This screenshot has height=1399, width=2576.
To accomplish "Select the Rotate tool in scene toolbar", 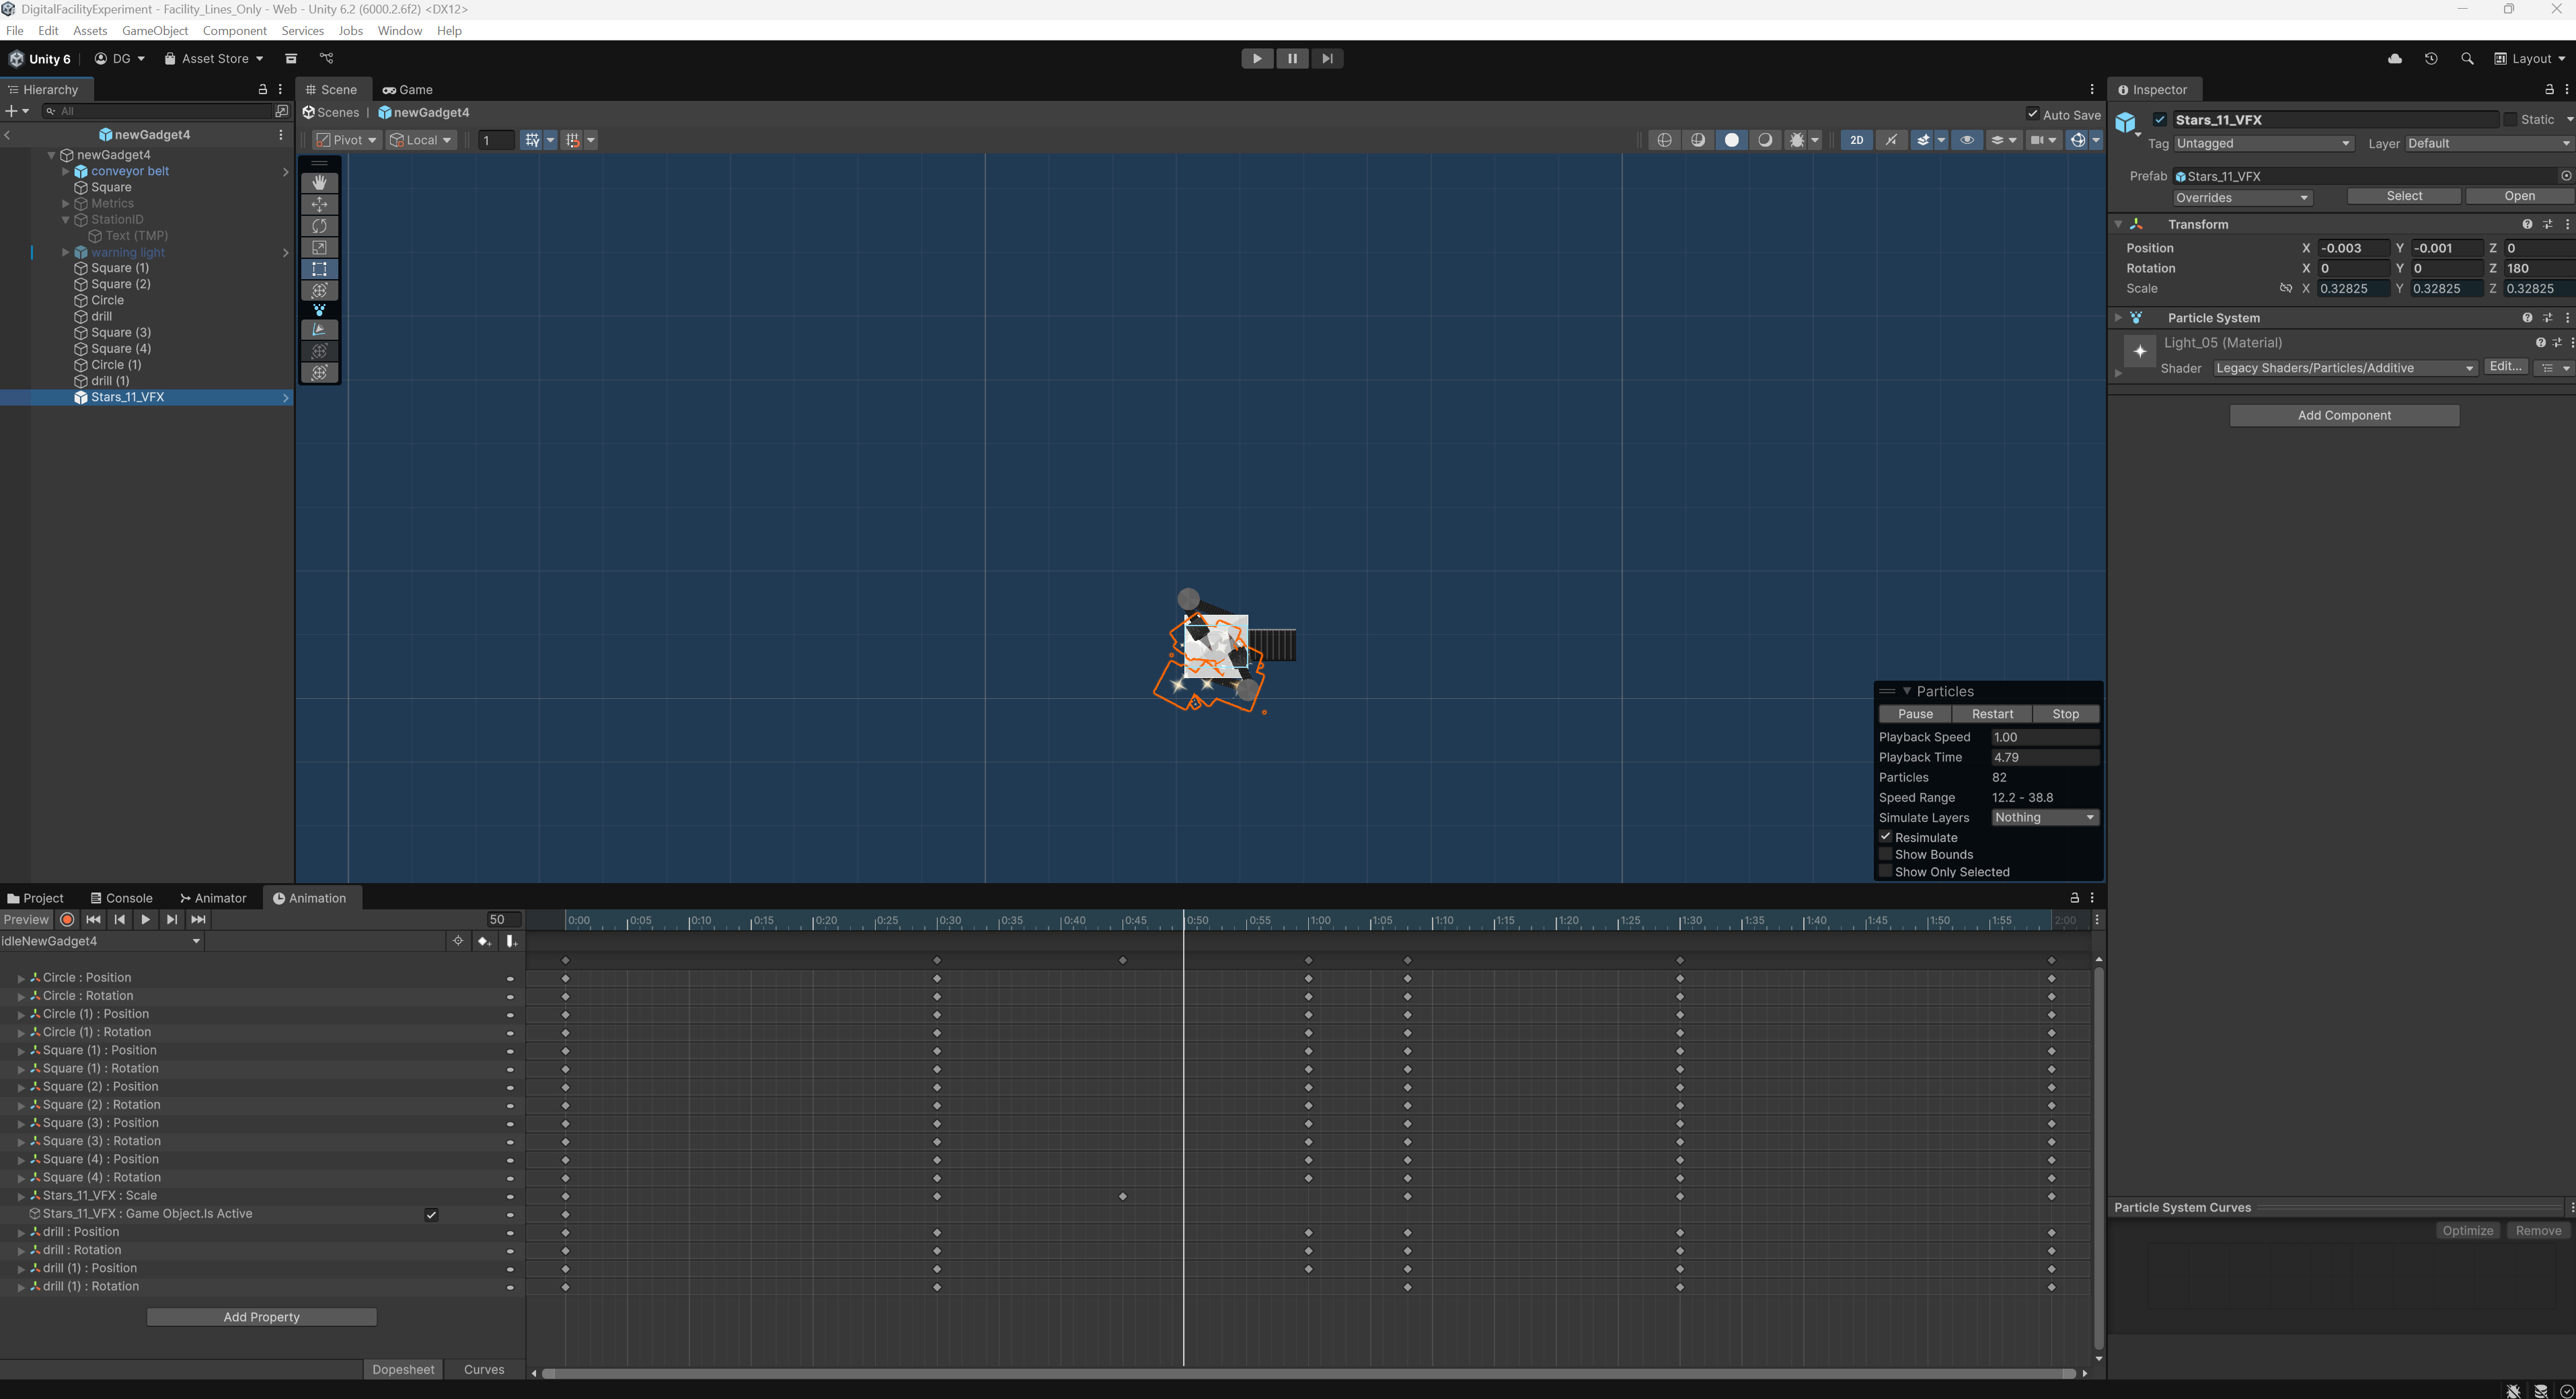I will [x=319, y=226].
